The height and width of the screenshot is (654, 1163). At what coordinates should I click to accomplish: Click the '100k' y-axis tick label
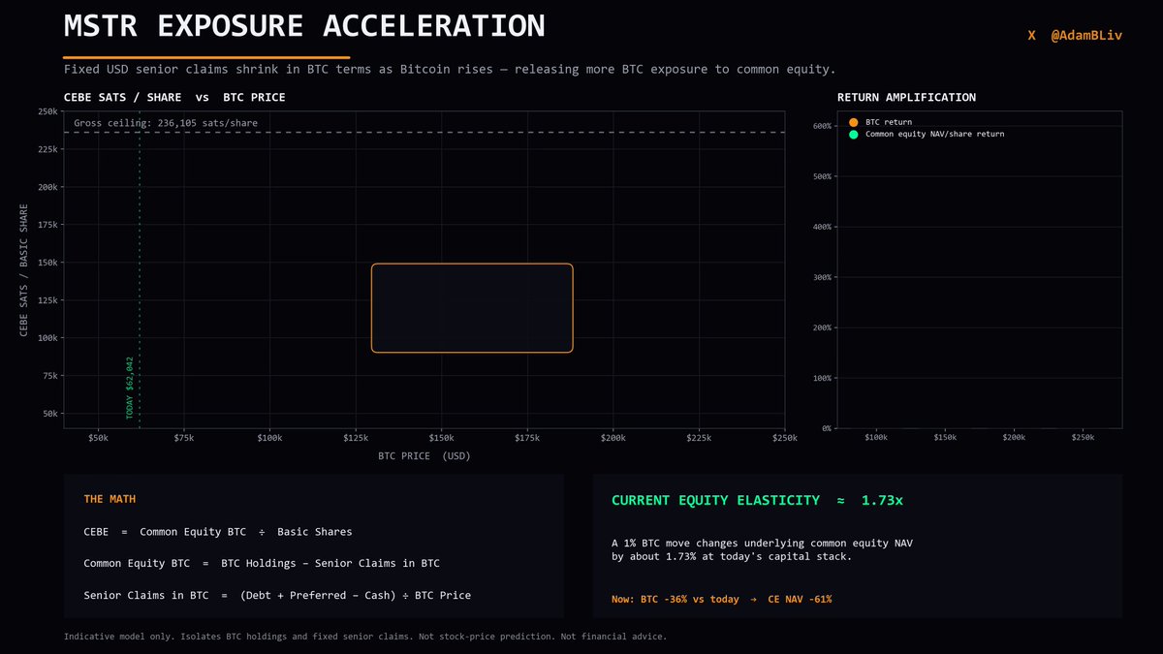tap(47, 338)
